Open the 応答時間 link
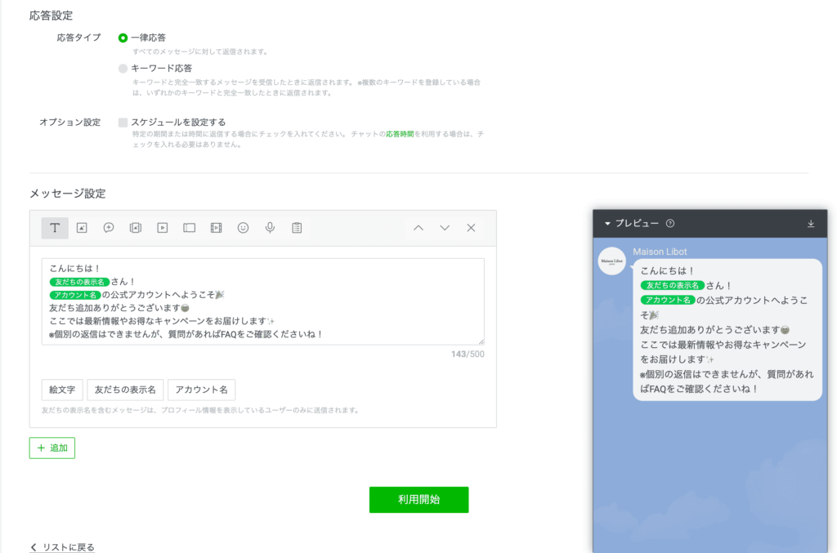The image size is (837, 553). (400, 133)
